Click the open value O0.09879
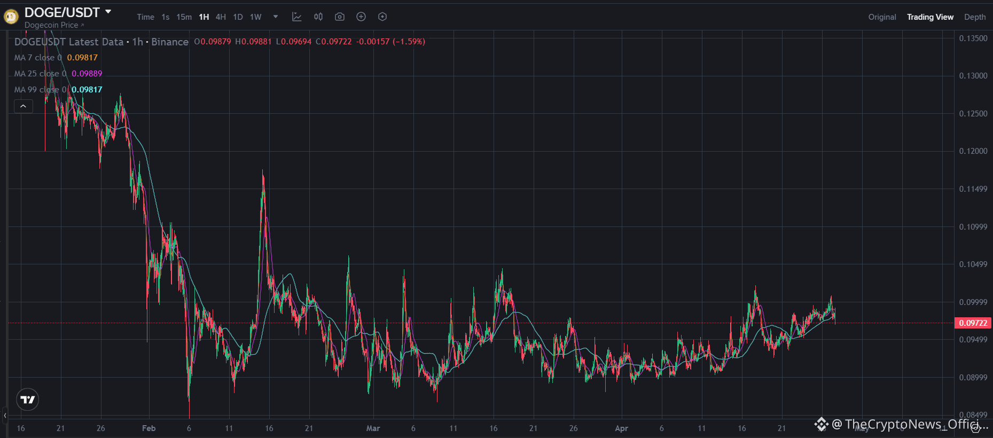This screenshot has height=438, width=993. pyautogui.click(x=213, y=42)
